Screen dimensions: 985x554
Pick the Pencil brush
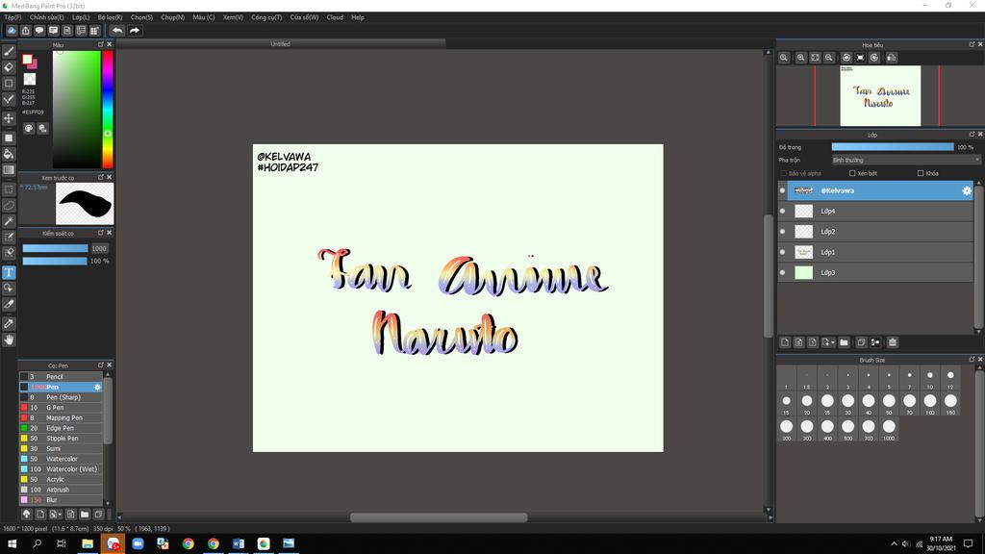[x=61, y=377]
